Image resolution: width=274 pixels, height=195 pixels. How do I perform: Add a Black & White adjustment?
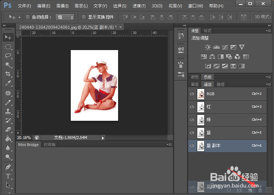click(x=220, y=56)
